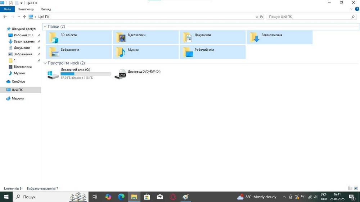Viewport: 360px width, 202px height.
Task: Launch Microsoft Edge from taskbar
Action: tap(121, 197)
